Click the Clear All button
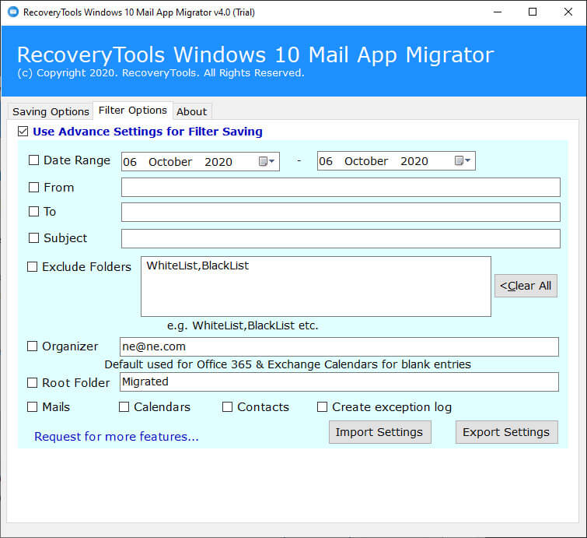This screenshot has height=538, width=587. pyautogui.click(x=526, y=286)
